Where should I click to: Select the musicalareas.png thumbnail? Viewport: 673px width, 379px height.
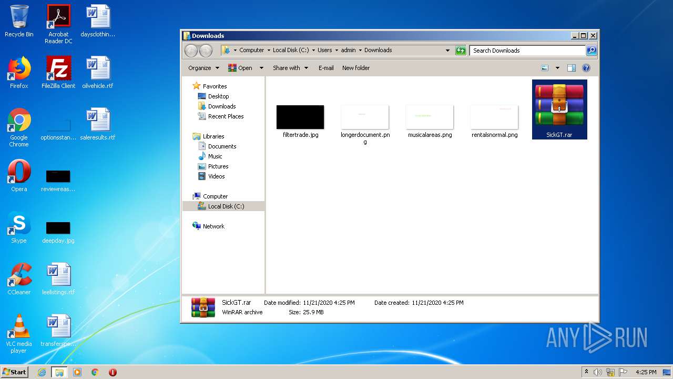(x=430, y=122)
